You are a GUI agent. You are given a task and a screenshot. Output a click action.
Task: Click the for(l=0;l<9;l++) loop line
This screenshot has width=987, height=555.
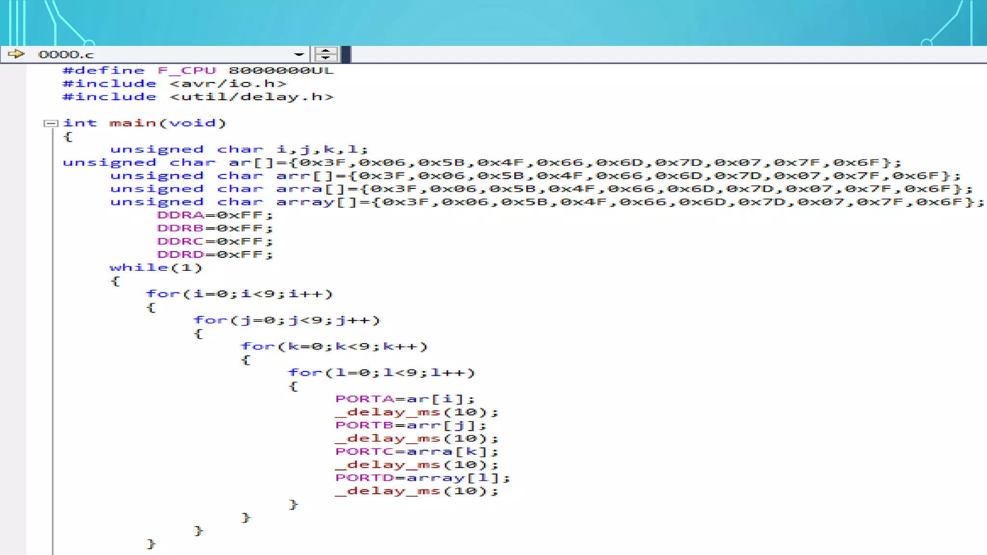click(382, 373)
